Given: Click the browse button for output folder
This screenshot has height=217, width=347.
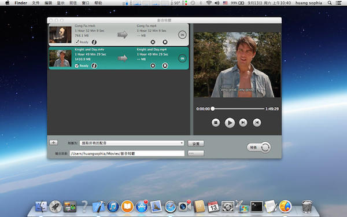Looking at the screenshot, I should 195,153.
